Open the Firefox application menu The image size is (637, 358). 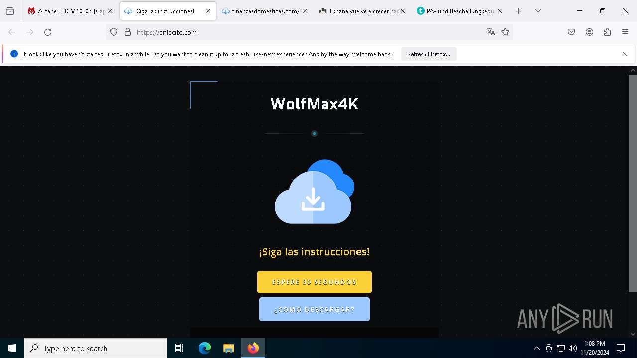tap(625, 32)
